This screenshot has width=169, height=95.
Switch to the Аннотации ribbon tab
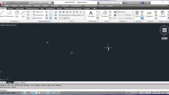(x=20, y=8)
